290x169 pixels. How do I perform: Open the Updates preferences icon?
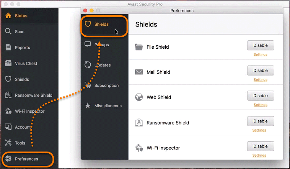88,65
